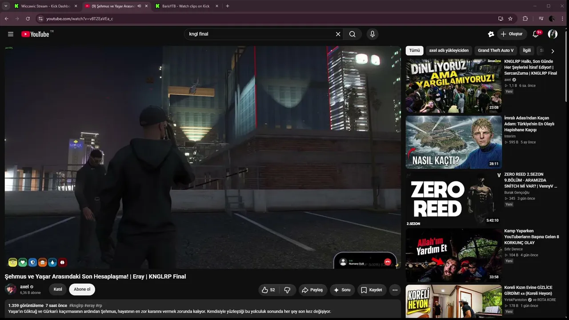569x320 pixels.
Task: View site information icon in address bar
Action: point(40,19)
